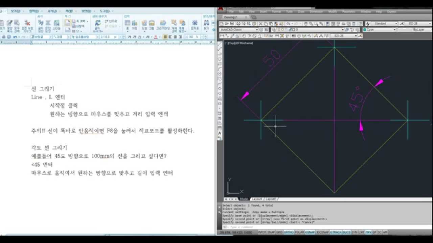
Task: Click the new tab button beside Drawing1 tab
Action: point(254,17)
